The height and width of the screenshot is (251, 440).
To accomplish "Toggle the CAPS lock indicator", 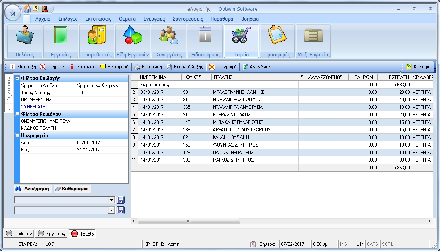I will [372, 244].
